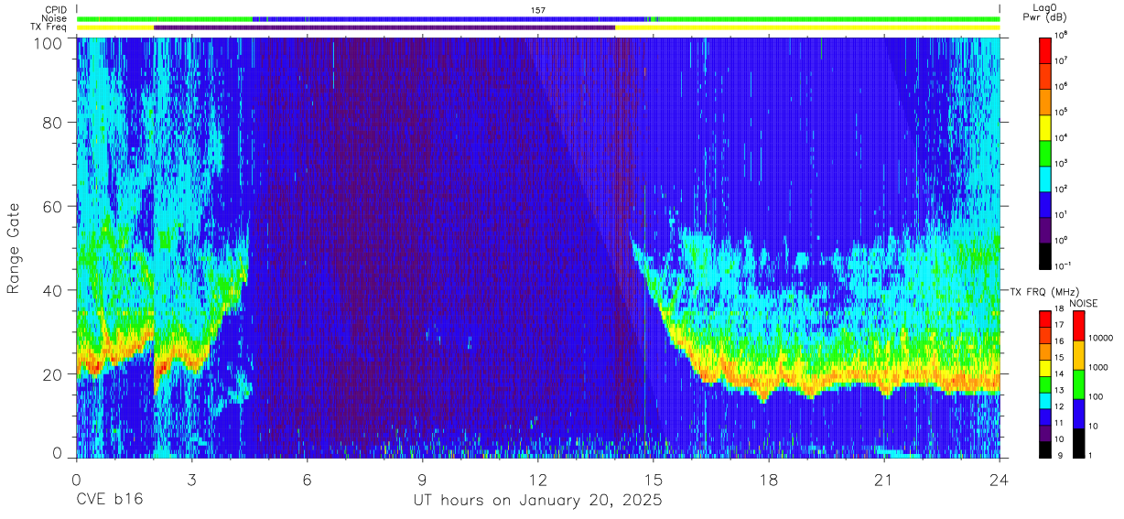1124x519 pixels.
Task: Click the purple segment of the TX Freq bar
Action: 384,27
